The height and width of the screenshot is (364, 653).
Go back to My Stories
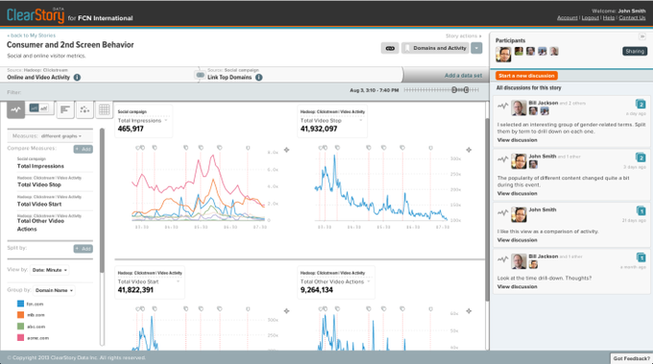(x=32, y=36)
